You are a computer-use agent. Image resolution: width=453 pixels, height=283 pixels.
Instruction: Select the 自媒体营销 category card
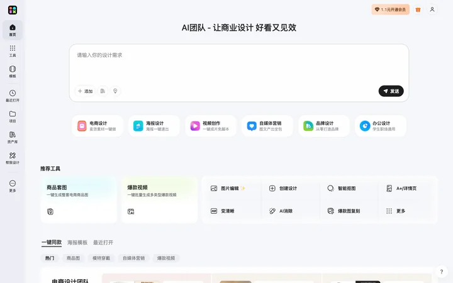click(267, 126)
